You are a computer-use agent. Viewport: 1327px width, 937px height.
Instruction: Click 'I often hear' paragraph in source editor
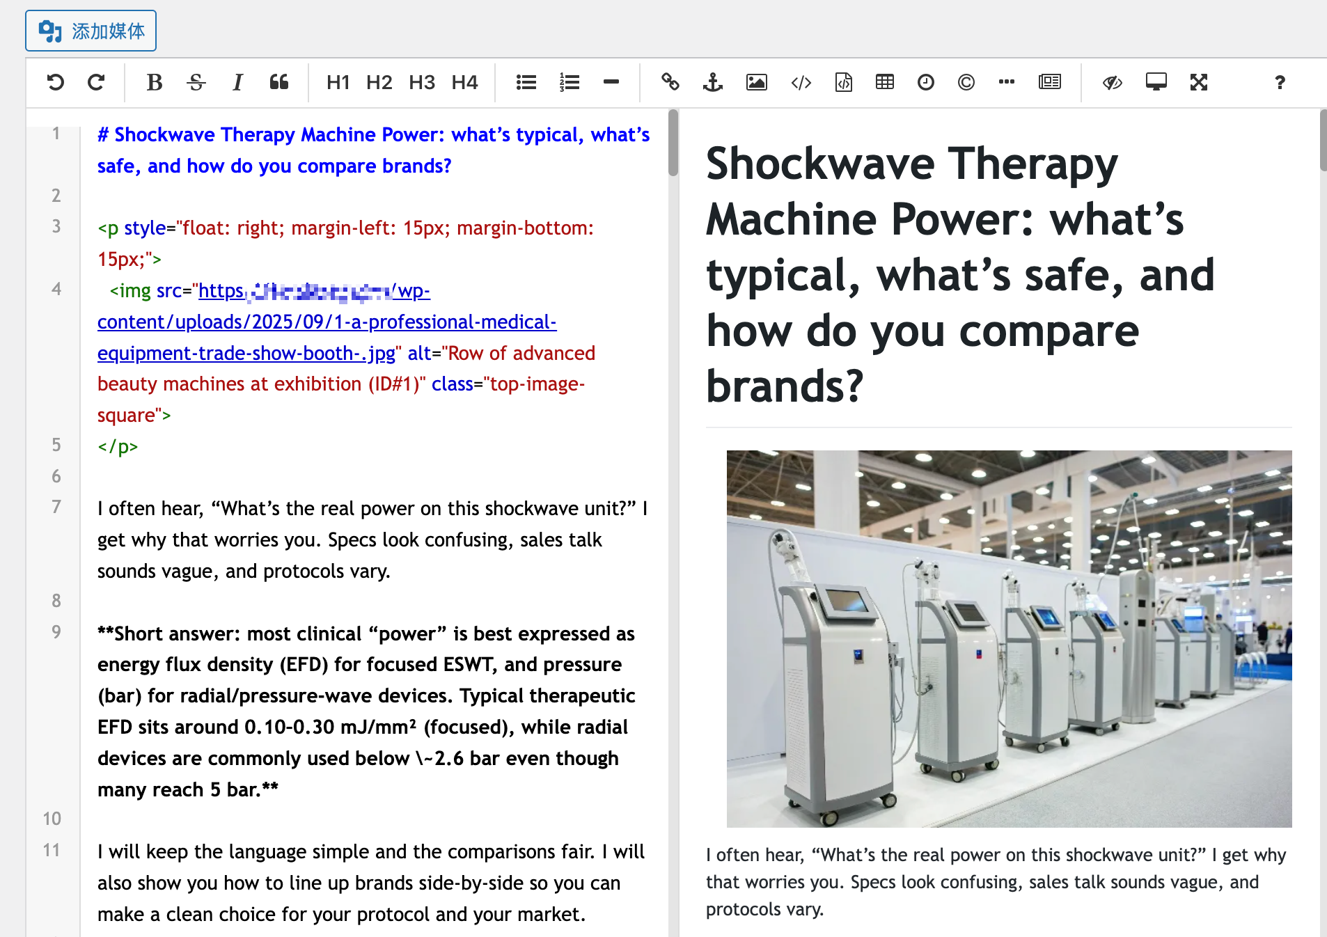(x=372, y=540)
